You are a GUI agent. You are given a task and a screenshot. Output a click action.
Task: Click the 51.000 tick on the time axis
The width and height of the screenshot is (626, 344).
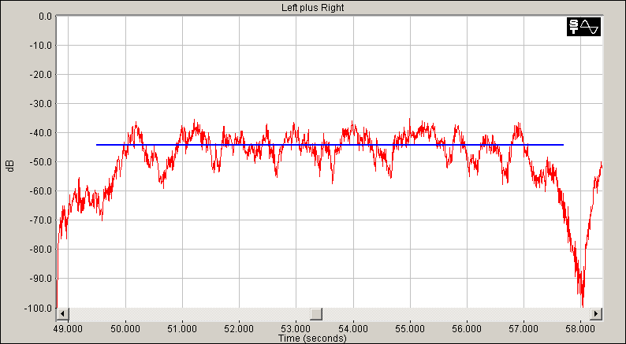(x=182, y=327)
